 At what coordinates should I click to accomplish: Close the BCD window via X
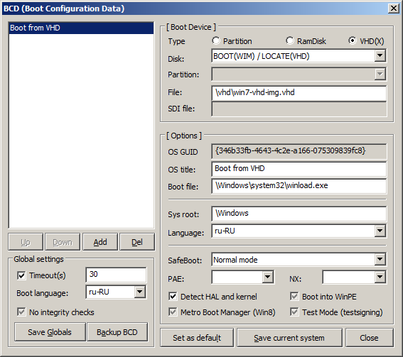coord(394,9)
